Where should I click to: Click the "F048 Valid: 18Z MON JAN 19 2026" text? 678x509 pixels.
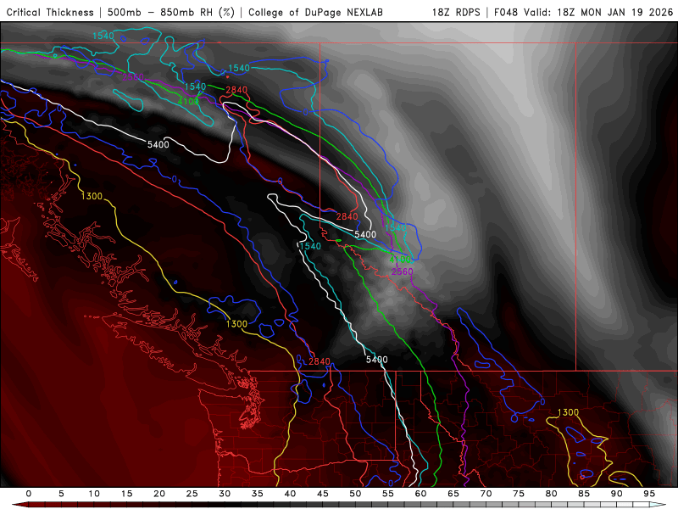tap(584, 12)
